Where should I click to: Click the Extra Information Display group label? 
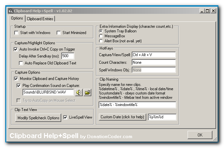tap(136, 26)
